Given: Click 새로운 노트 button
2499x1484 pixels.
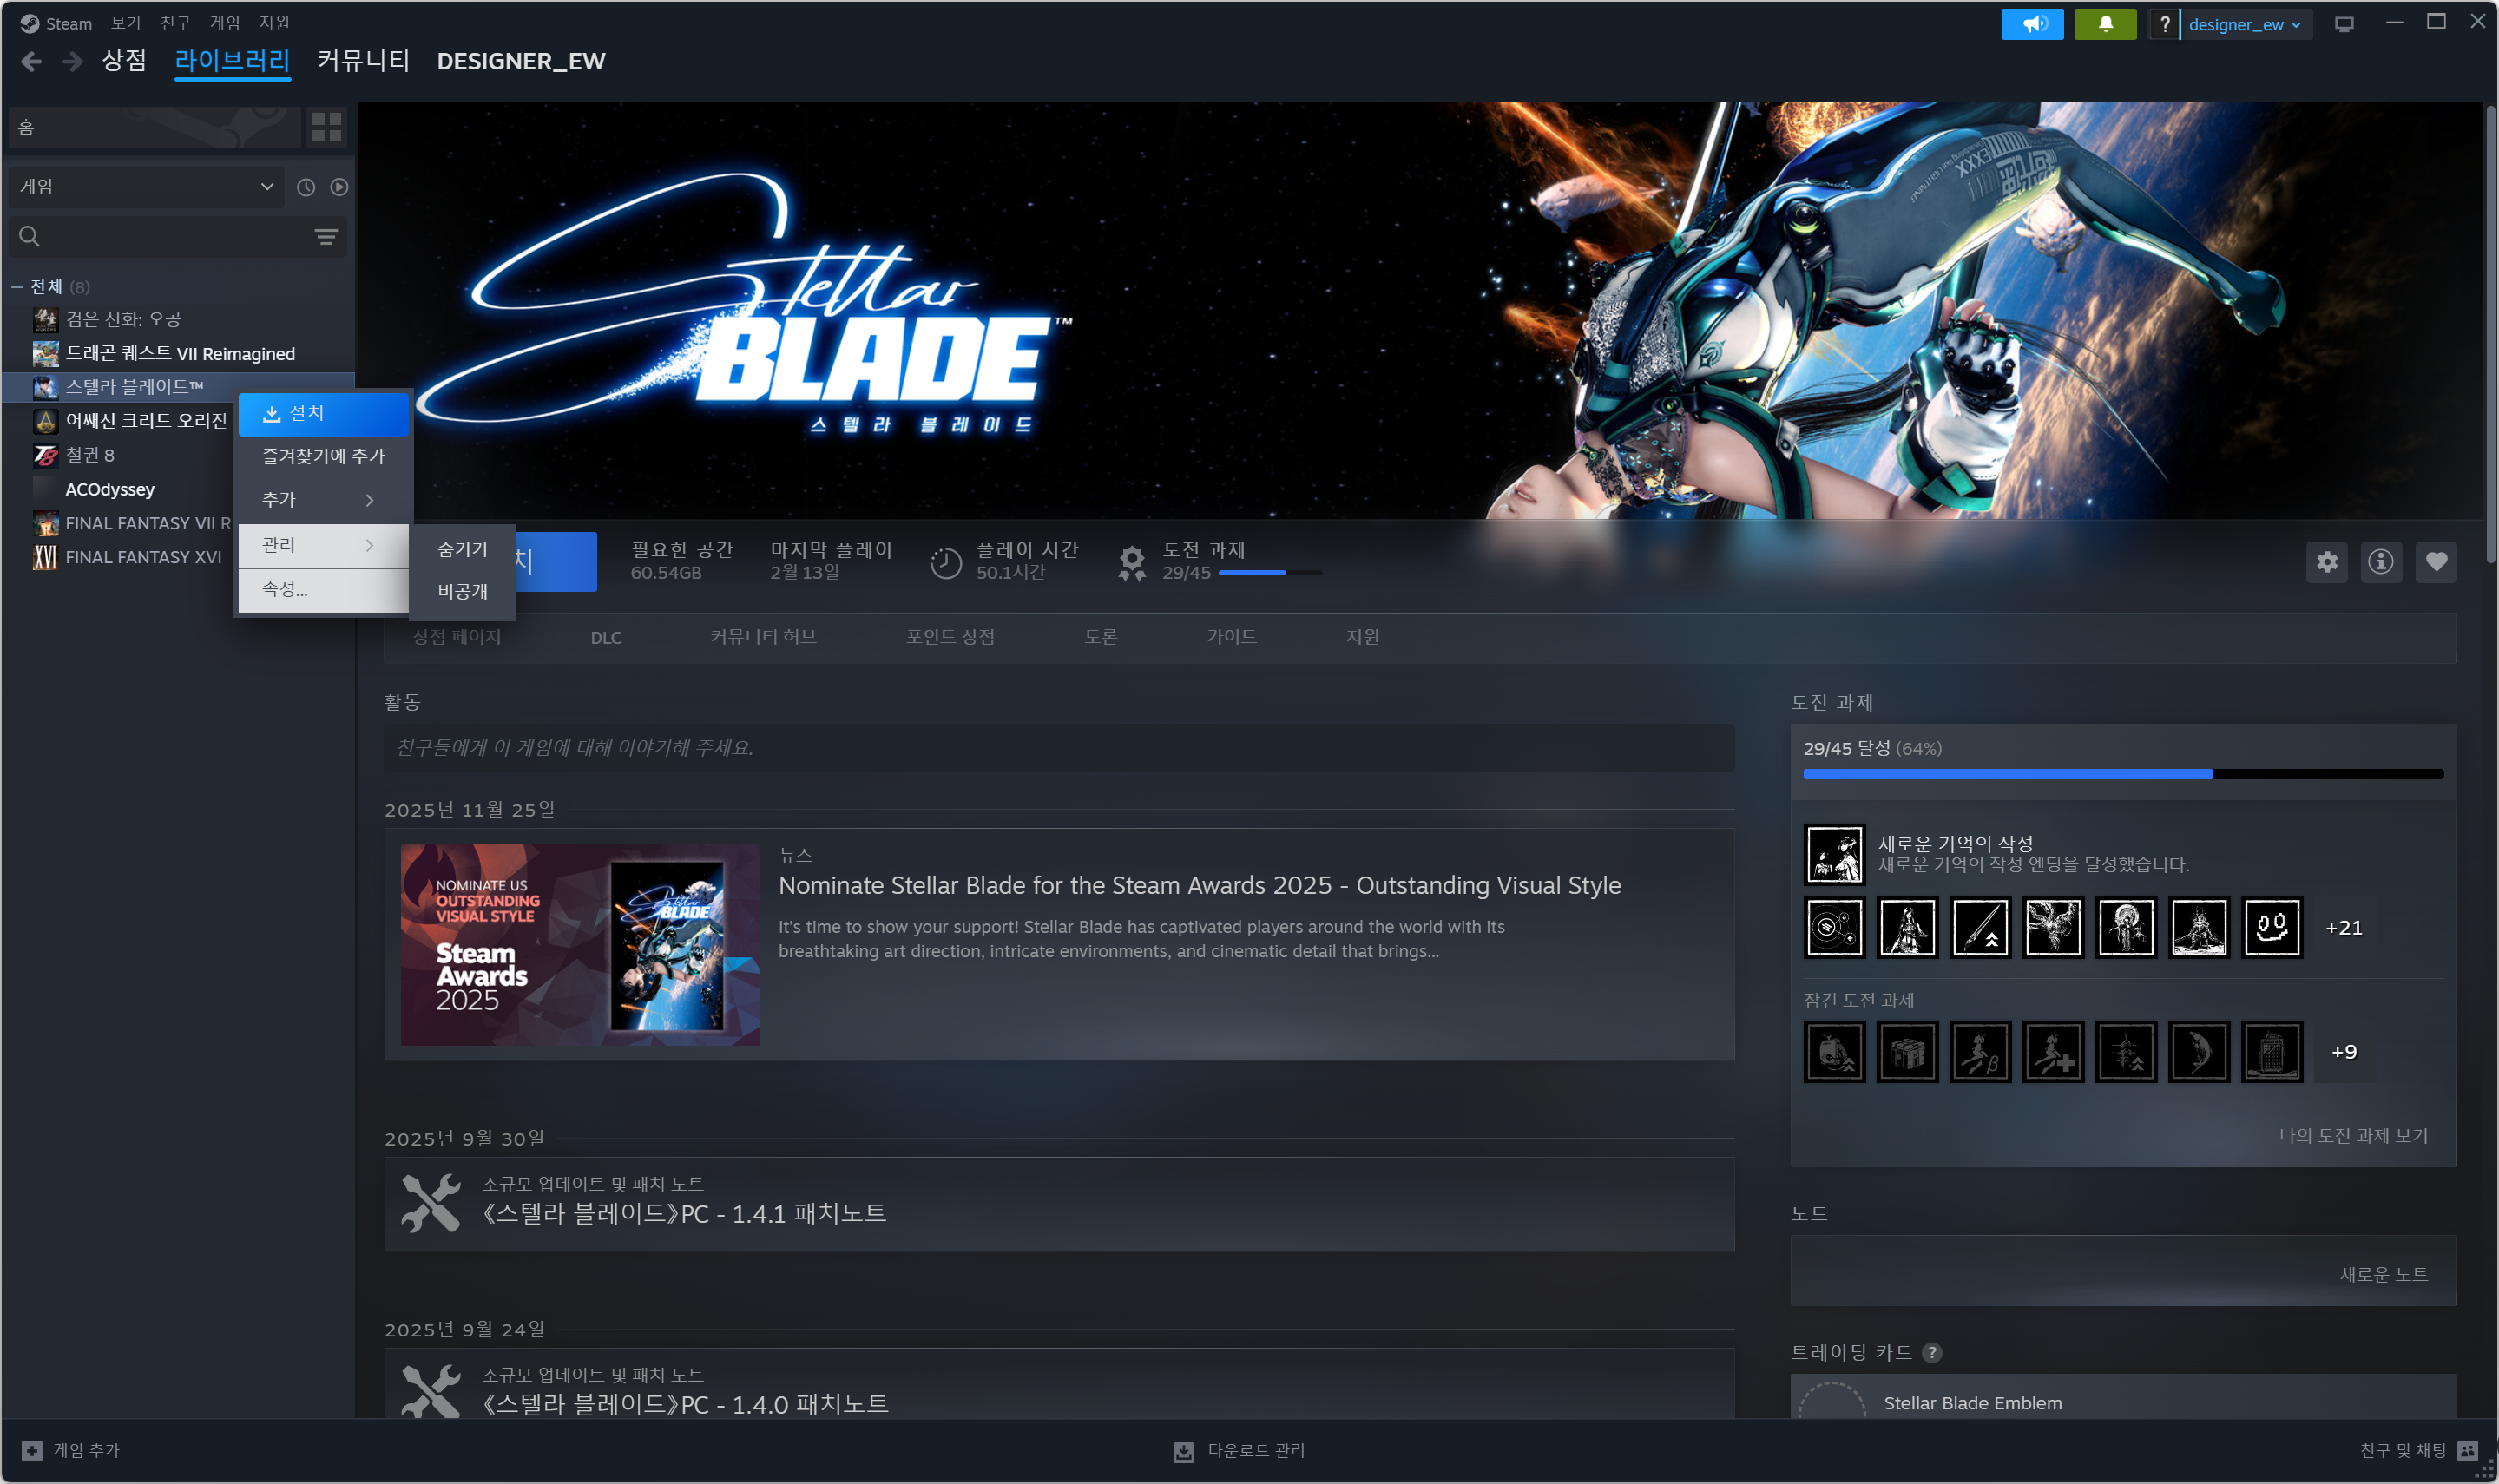Looking at the screenshot, I should pos(2383,1275).
